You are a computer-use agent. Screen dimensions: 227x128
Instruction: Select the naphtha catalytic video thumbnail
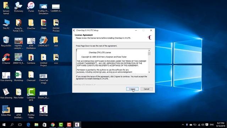tap(18, 43)
